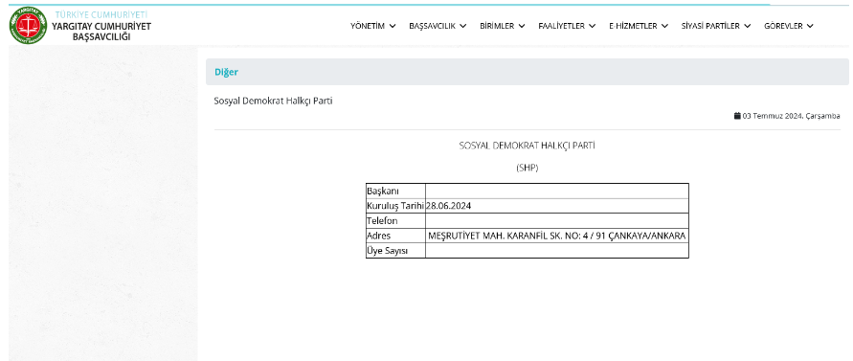Click the Kuruluş Tarihi table label
The width and height of the screenshot is (853, 361).
395,206
